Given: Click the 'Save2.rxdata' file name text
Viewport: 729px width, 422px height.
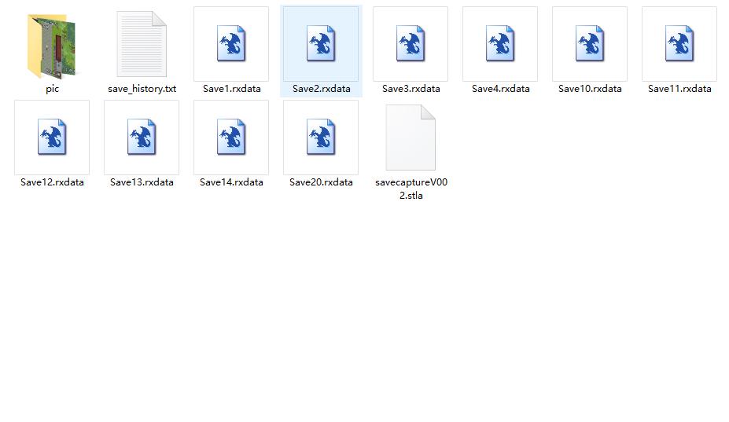Looking at the screenshot, I should point(322,89).
